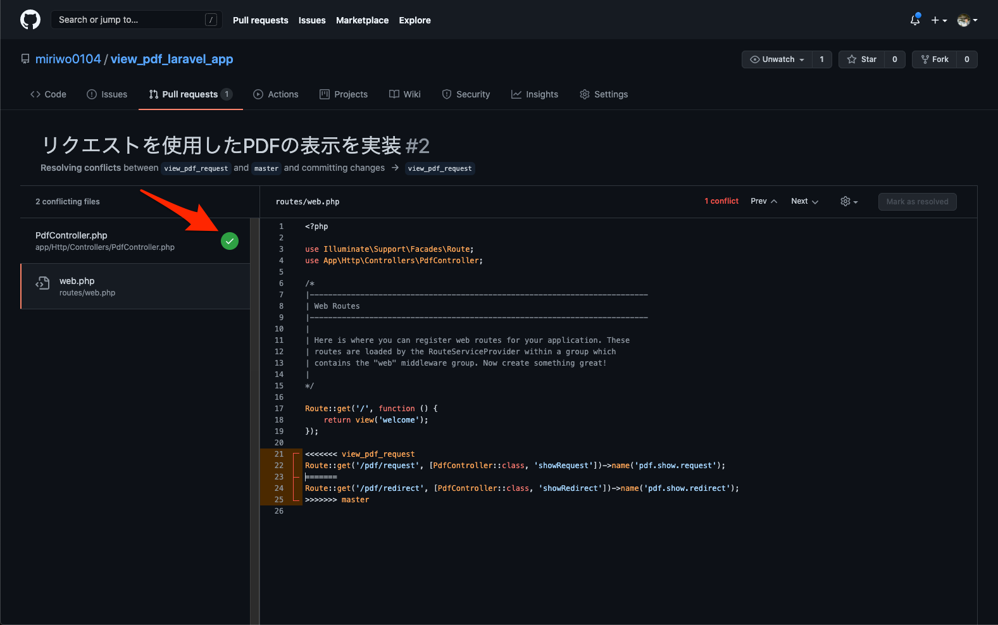Open the plus create-new menu
This screenshot has height=625, width=998.
pyautogui.click(x=939, y=20)
